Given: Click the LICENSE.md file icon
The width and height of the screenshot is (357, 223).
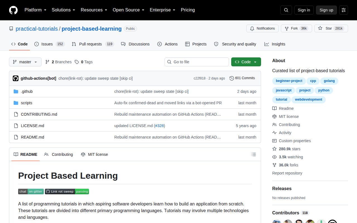Looking at the screenshot, I should tap(16, 126).
